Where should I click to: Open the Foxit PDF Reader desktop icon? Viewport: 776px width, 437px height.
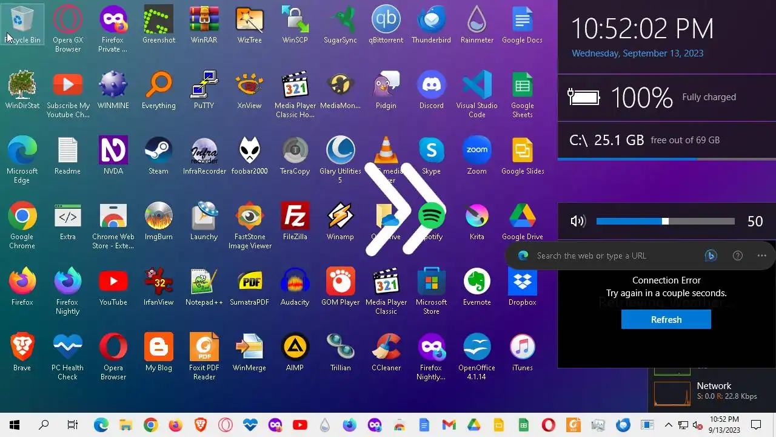pos(204,357)
